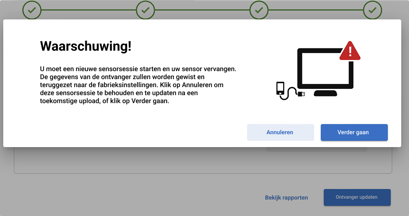Click progress line between first and second steps
Image resolution: width=409 pixels, height=216 pixels.
(88, 10)
